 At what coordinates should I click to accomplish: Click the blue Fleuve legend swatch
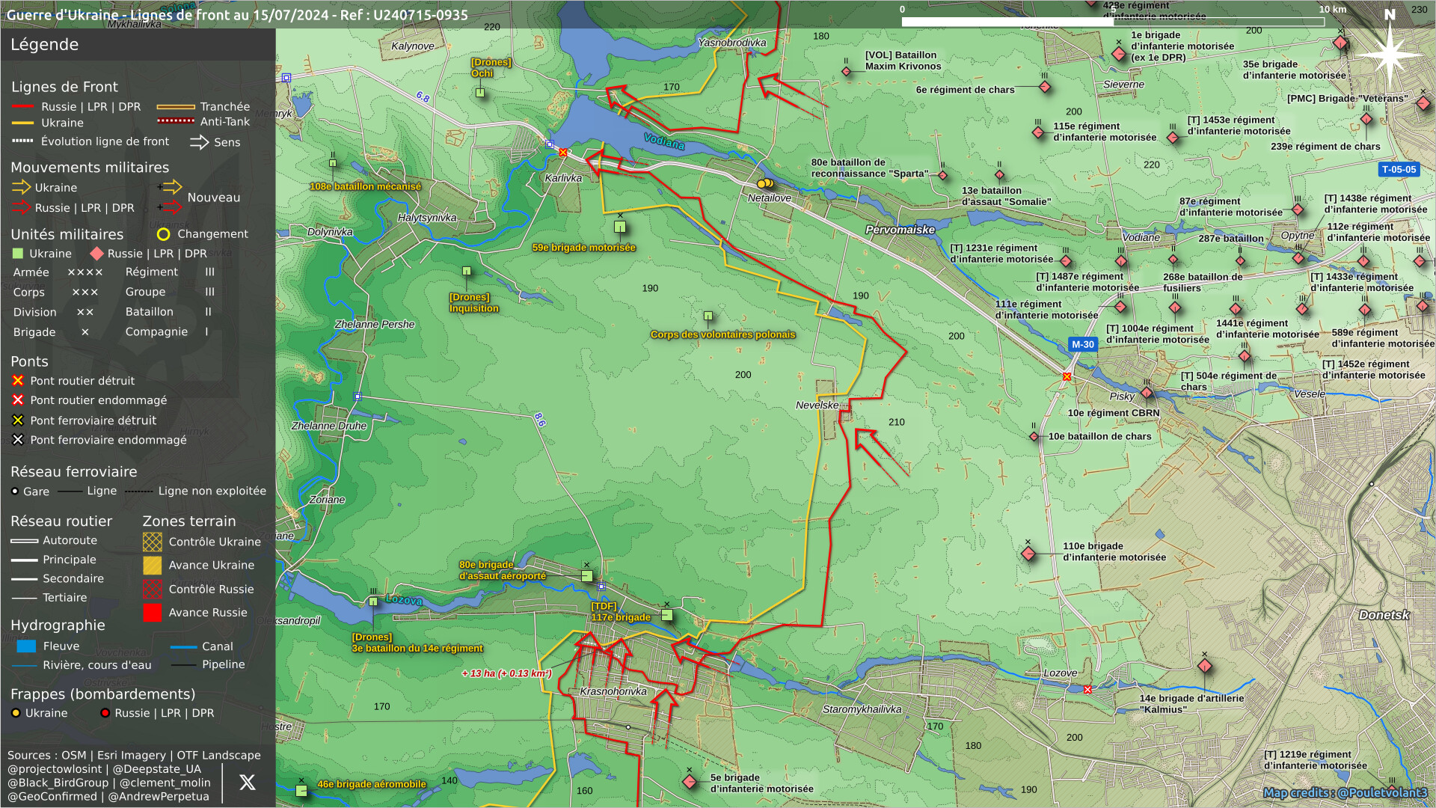[26, 646]
